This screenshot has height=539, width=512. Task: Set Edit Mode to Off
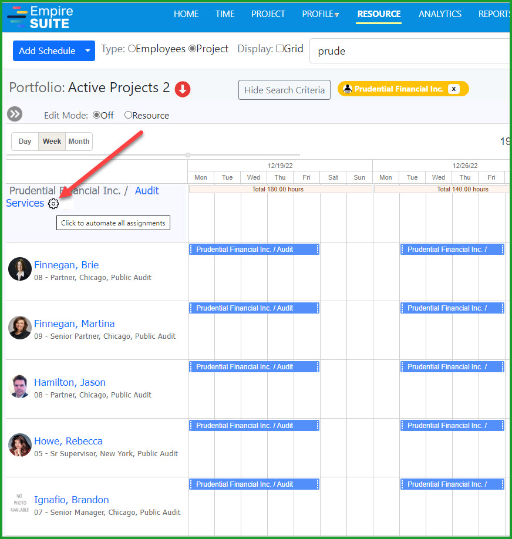pyautogui.click(x=97, y=115)
